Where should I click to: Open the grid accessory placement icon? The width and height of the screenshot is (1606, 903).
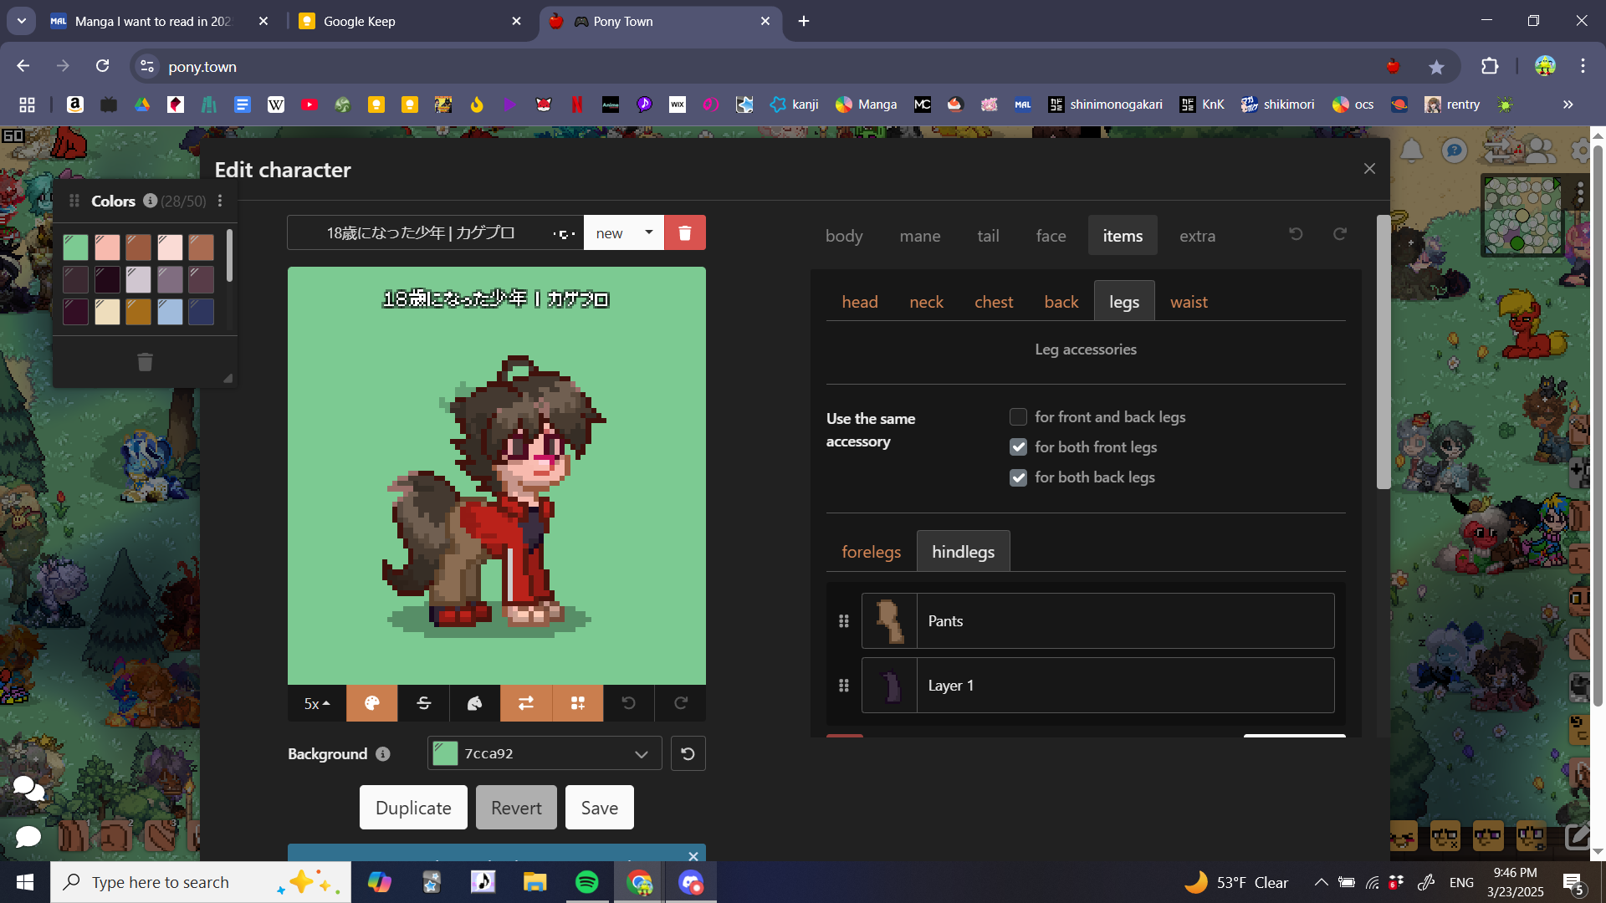(x=578, y=703)
